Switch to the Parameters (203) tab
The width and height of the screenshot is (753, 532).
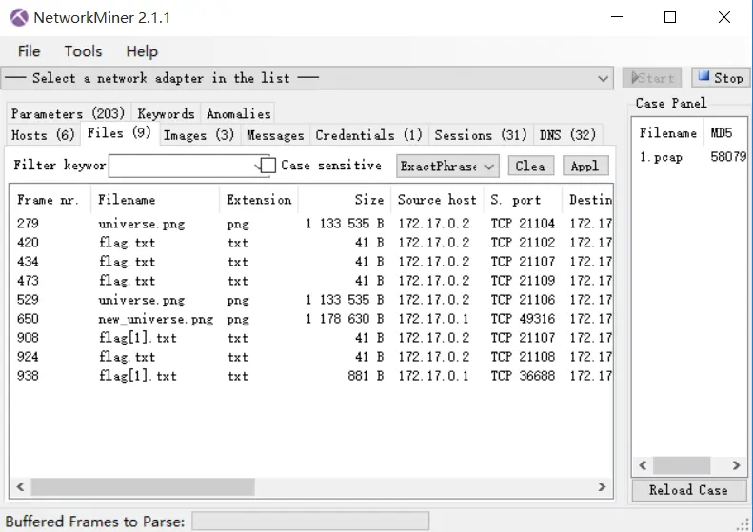pyautogui.click(x=69, y=114)
